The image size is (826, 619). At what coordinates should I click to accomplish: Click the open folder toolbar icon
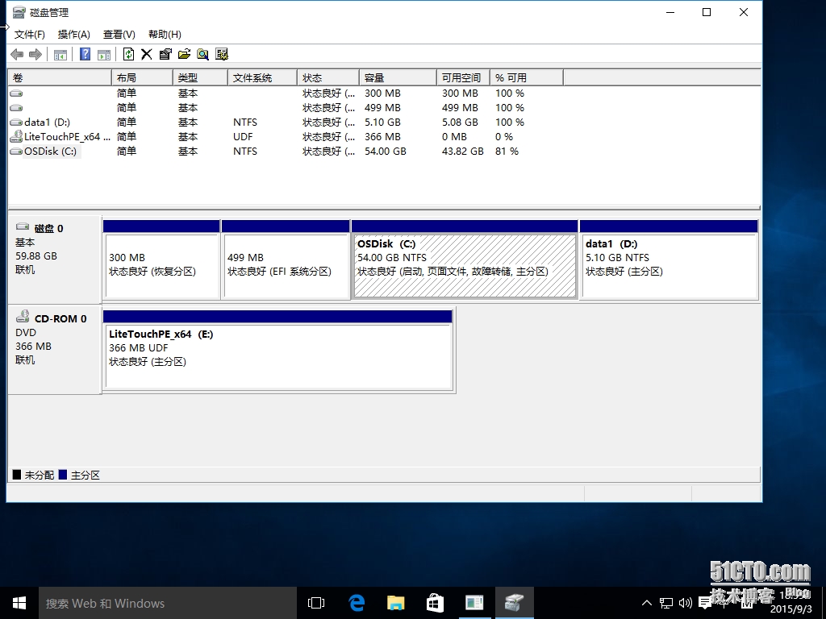click(185, 54)
